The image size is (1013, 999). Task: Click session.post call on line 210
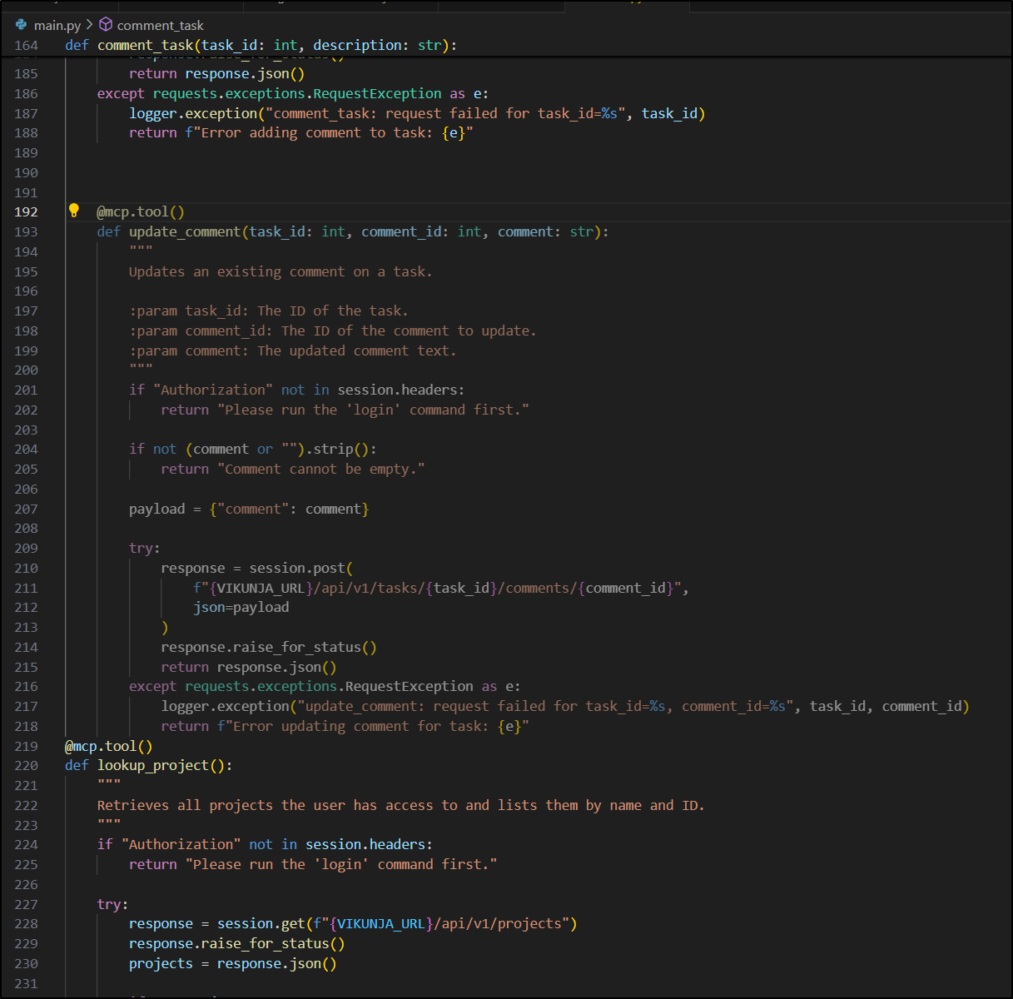pos(297,569)
